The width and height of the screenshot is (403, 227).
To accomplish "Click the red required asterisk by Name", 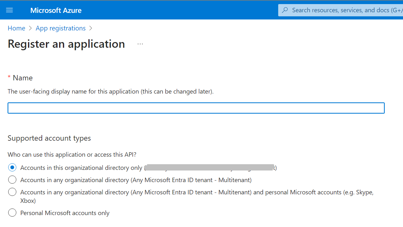I will point(9,77).
